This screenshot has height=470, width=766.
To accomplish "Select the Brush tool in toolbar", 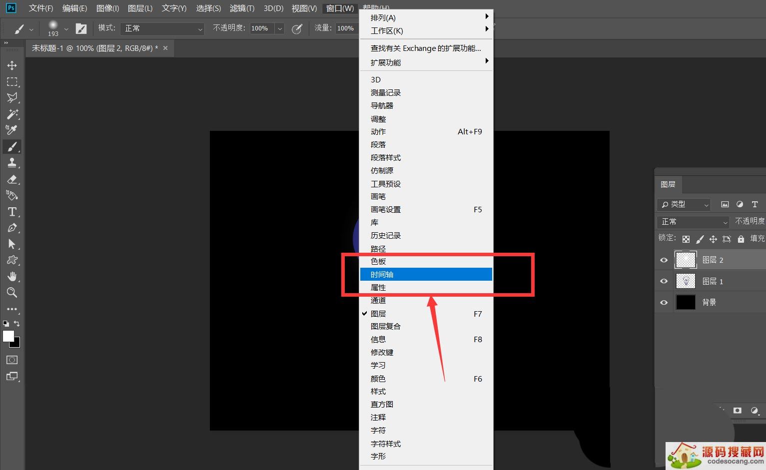I will click(12, 146).
